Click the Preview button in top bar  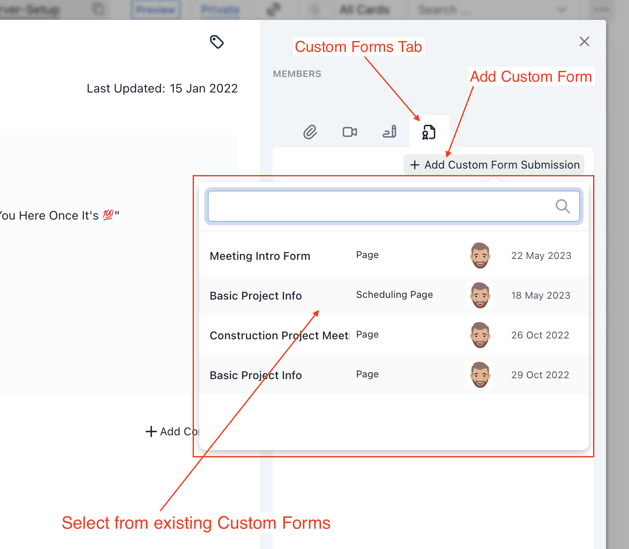(156, 10)
